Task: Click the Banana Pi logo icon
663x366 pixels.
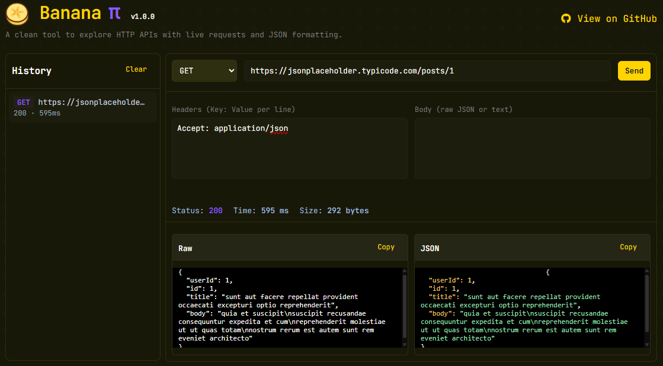Action: pyautogui.click(x=17, y=14)
